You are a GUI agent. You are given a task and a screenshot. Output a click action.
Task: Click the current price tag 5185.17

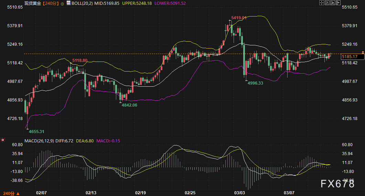[x=352, y=57]
